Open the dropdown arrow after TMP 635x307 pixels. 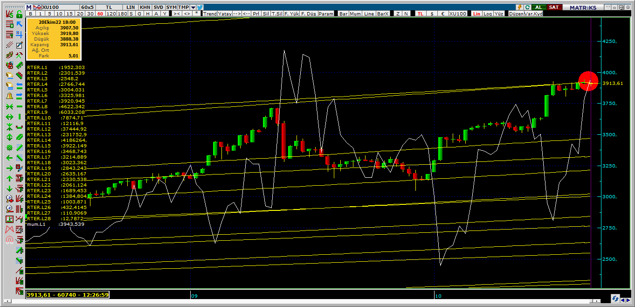tap(193, 7)
